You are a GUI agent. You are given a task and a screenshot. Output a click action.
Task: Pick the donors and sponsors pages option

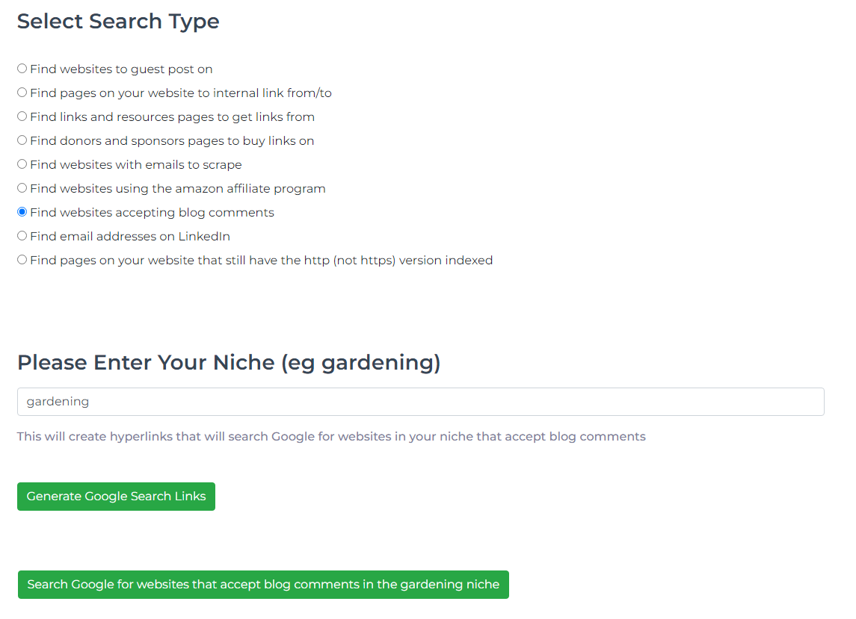tap(22, 140)
